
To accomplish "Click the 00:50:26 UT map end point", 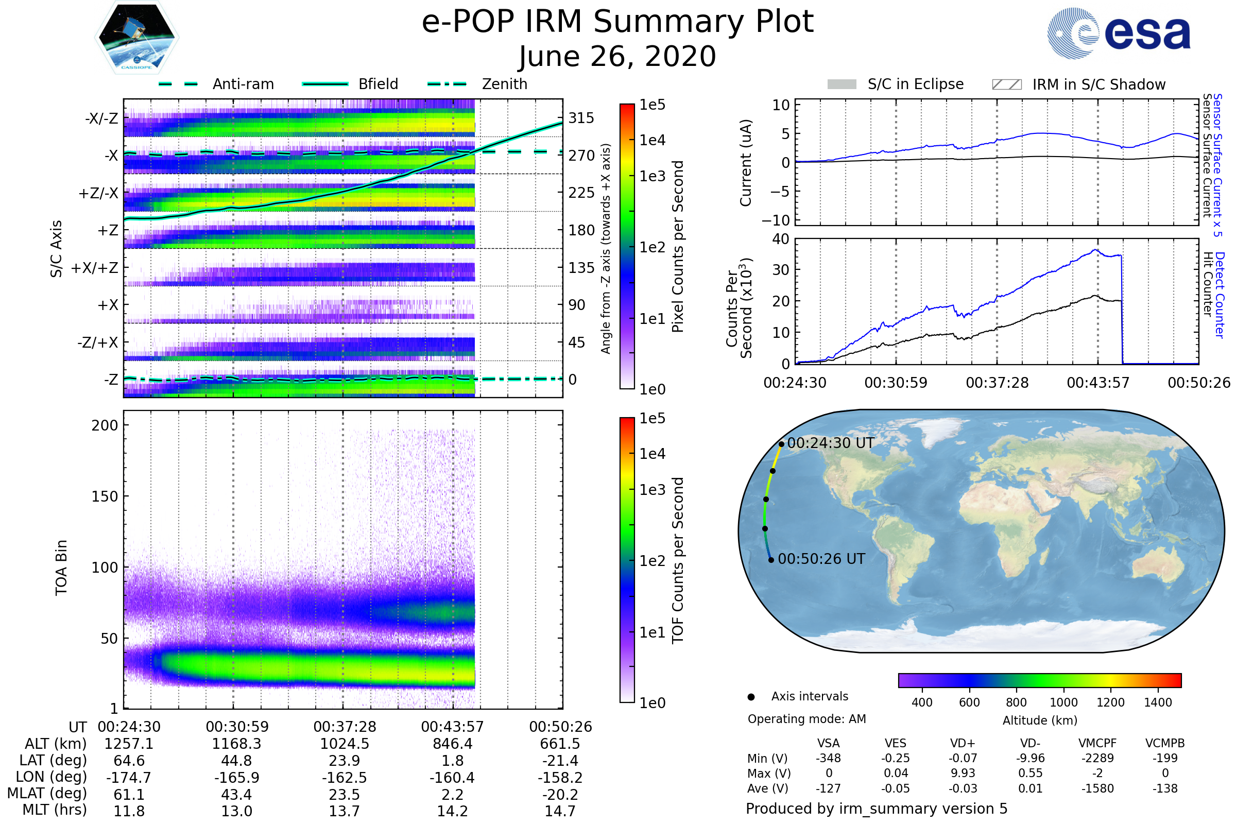I will (x=771, y=560).
